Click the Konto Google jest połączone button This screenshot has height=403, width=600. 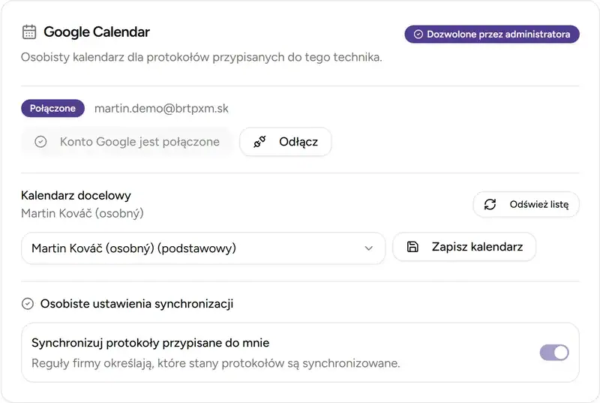[127, 142]
